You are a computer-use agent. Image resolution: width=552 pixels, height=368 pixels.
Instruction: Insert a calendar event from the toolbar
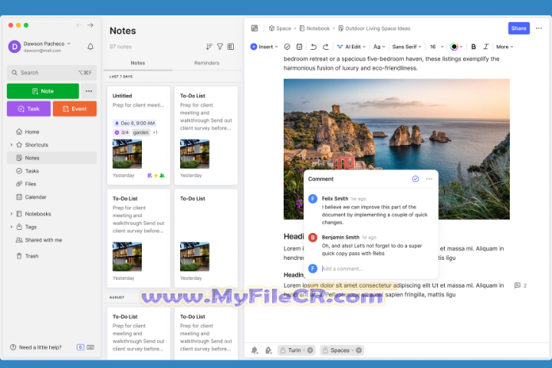click(299, 47)
